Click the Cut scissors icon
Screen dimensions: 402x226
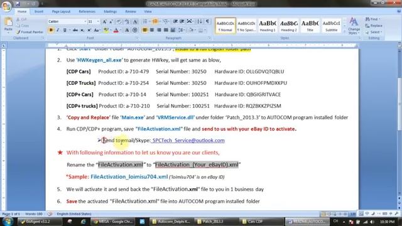pyautogui.click(x=18, y=19)
